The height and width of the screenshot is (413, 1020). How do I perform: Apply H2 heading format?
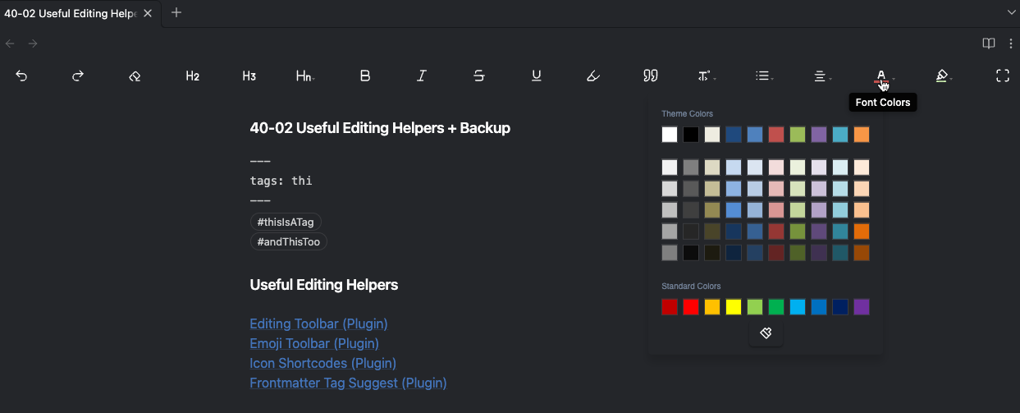coord(193,76)
